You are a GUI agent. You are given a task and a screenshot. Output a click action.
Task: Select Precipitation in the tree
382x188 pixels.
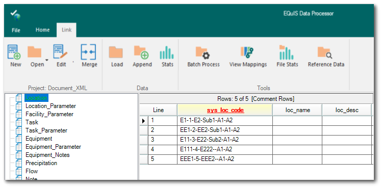pos(41,163)
